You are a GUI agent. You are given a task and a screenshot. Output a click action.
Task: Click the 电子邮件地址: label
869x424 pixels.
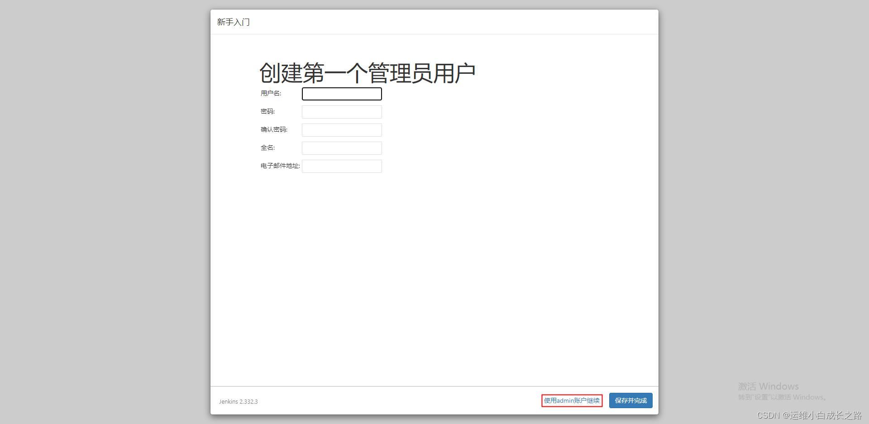point(281,166)
